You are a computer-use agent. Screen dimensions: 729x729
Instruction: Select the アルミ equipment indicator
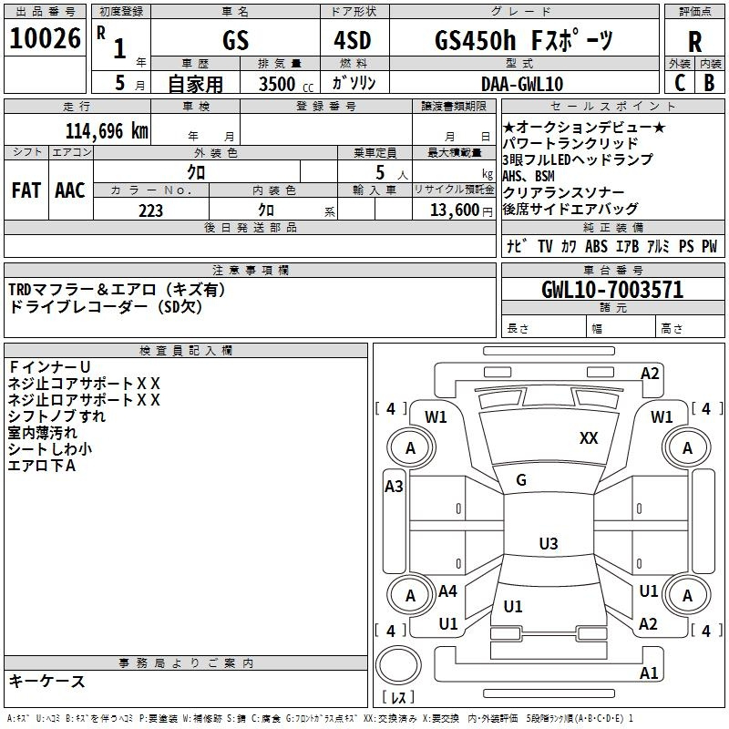(658, 246)
